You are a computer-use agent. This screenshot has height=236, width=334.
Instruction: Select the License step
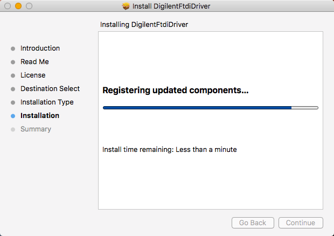coord(33,75)
